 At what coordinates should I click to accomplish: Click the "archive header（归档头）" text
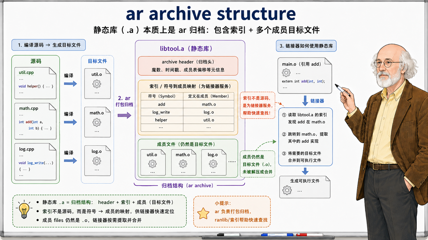pyautogui.click(x=188, y=62)
